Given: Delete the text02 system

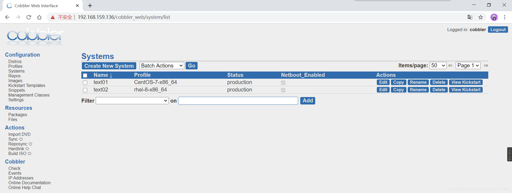Looking at the screenshot, I should pyautogui.click(x=439, y=90).
